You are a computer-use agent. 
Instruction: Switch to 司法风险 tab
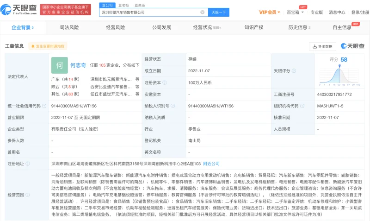coord(69,27)
